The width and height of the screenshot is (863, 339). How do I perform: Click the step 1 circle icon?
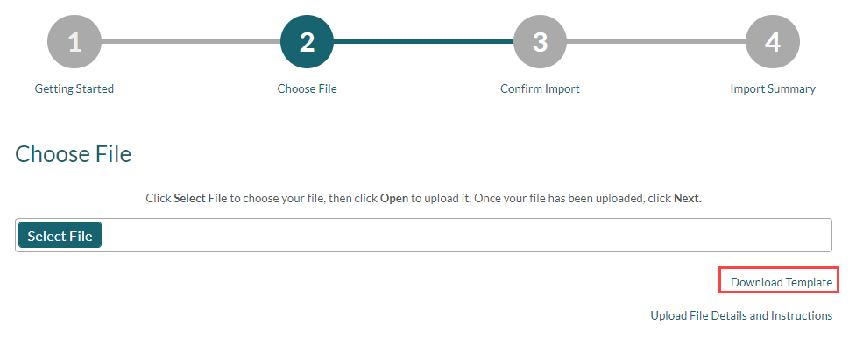pos(74,42)
